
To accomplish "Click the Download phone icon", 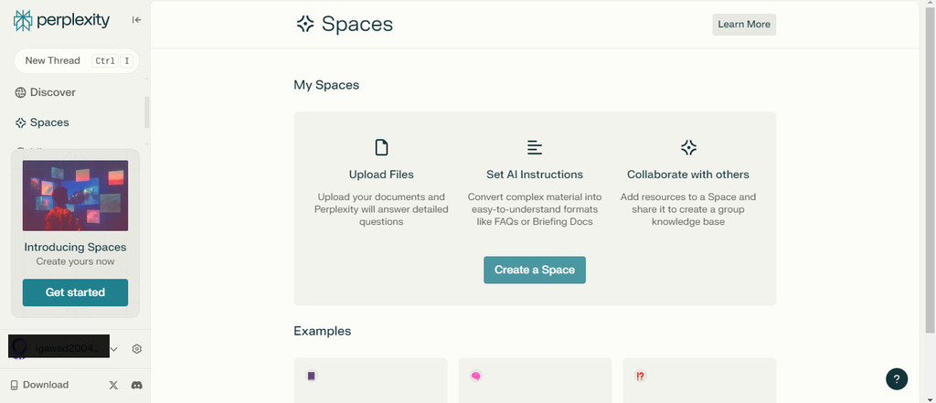I will pyautogui.click(x=15, y=385).
